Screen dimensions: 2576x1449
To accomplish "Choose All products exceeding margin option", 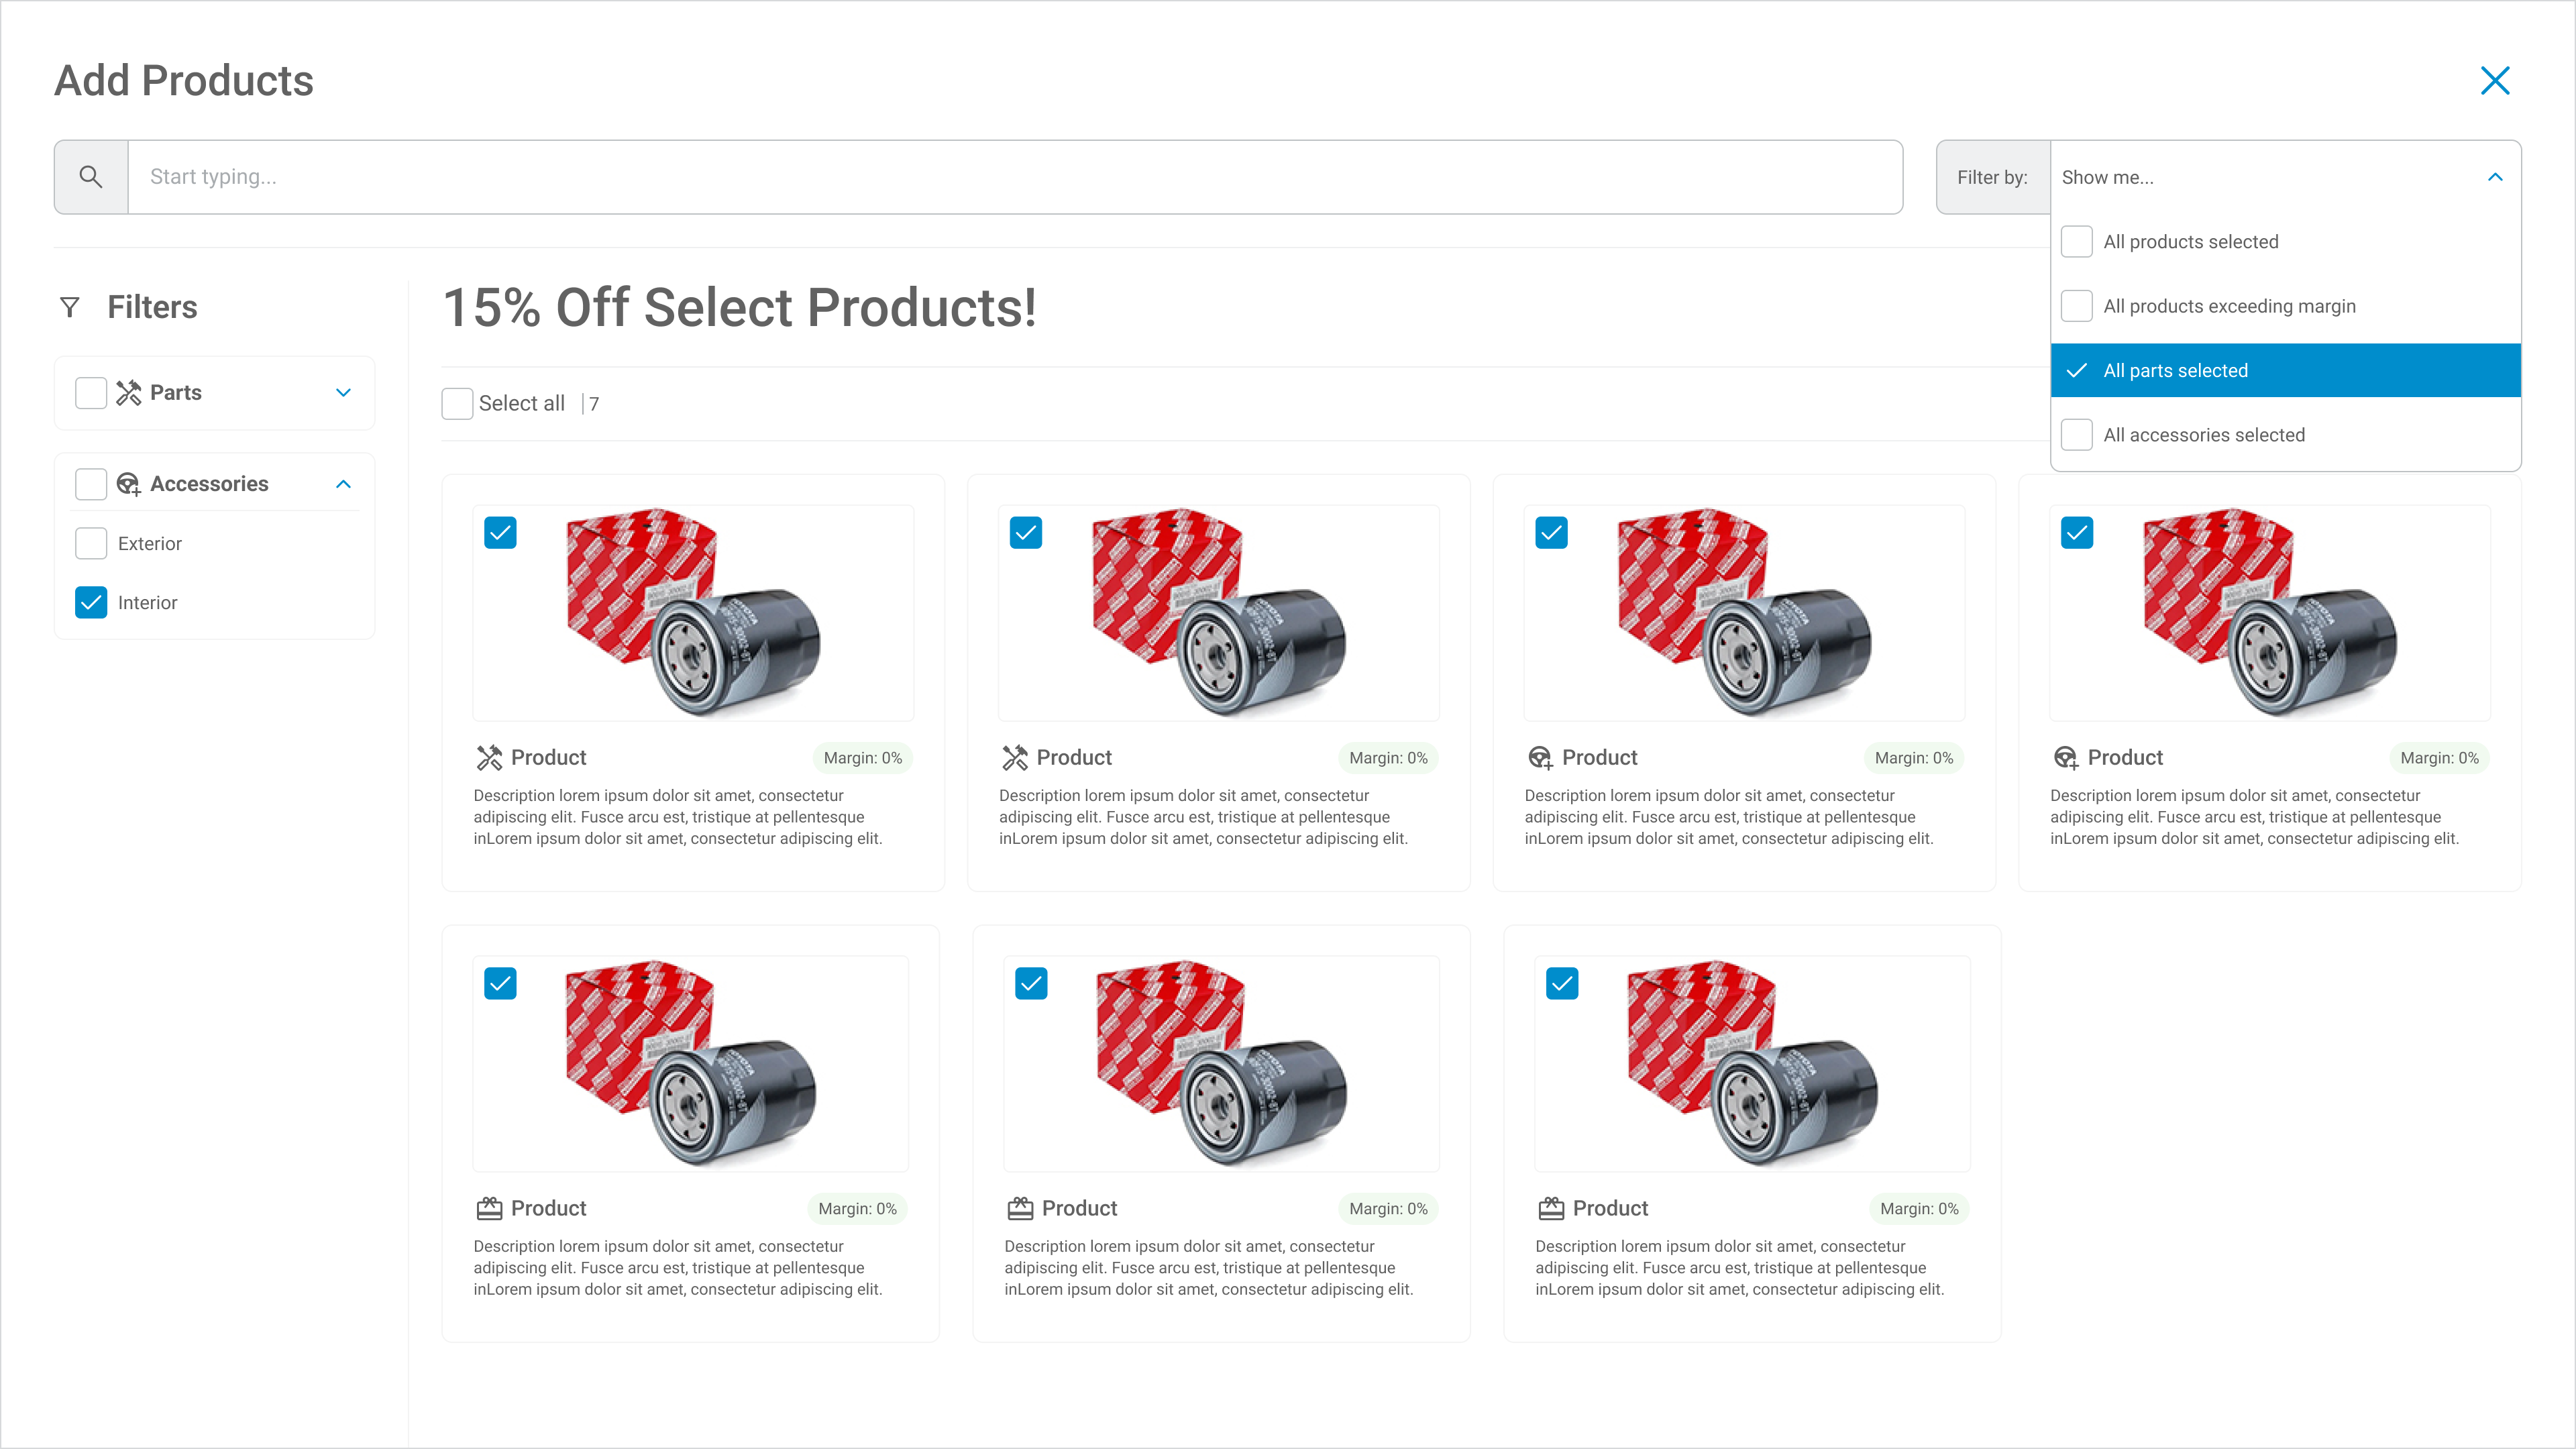I will tap(2229, 306).
